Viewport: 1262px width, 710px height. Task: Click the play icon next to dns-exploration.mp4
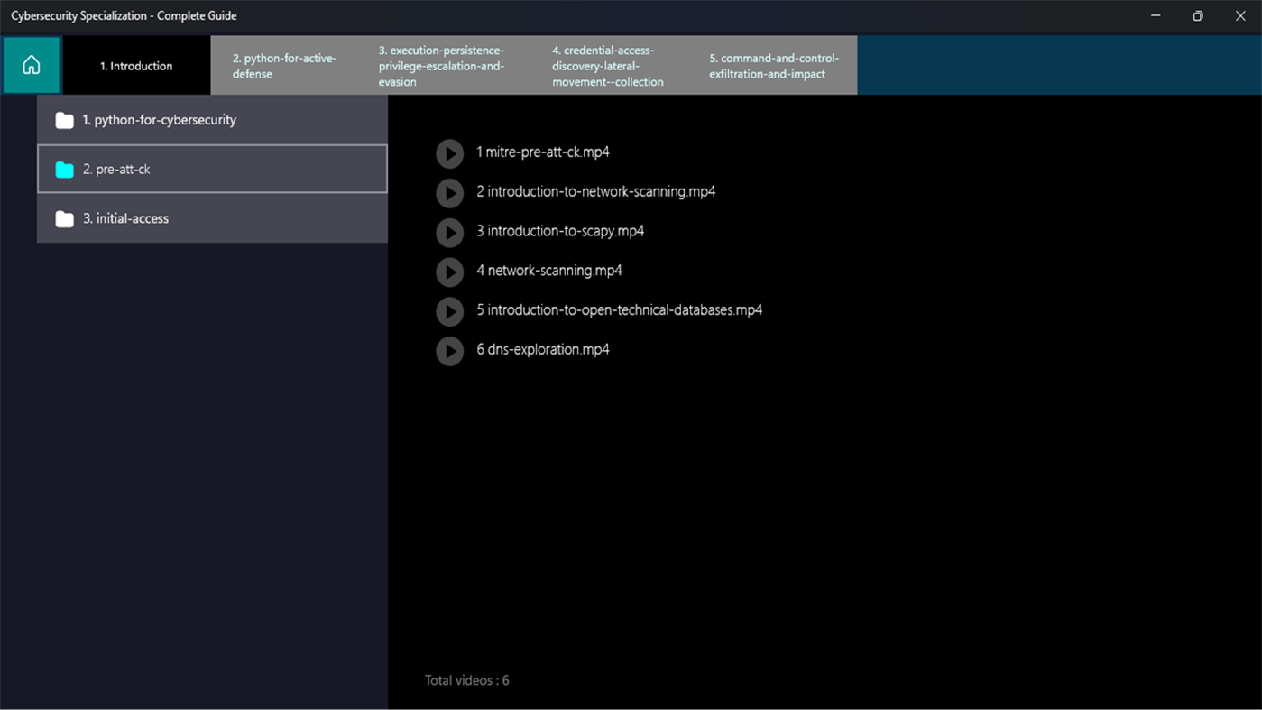click(x=449, y=351)
